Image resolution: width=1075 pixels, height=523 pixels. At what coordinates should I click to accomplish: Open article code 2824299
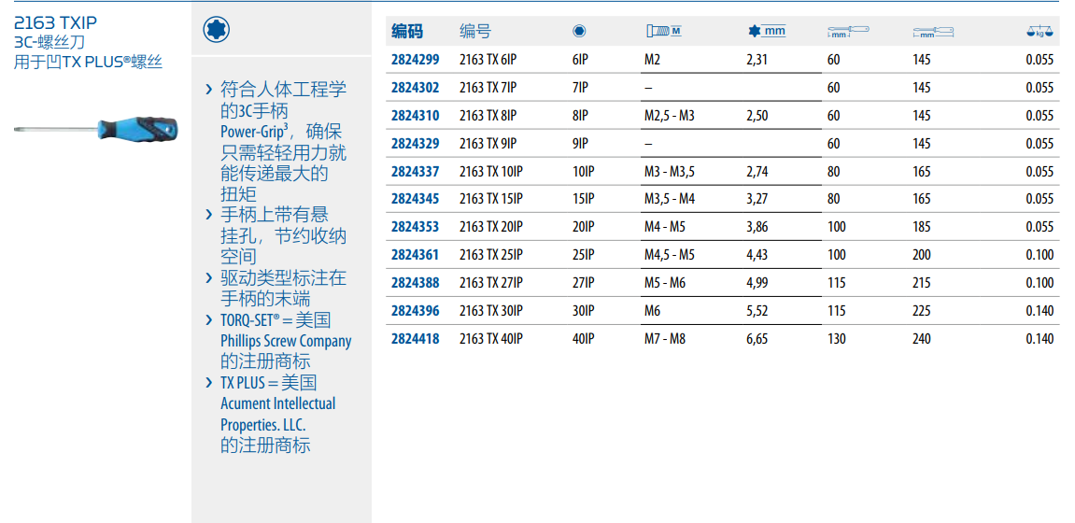415,60
